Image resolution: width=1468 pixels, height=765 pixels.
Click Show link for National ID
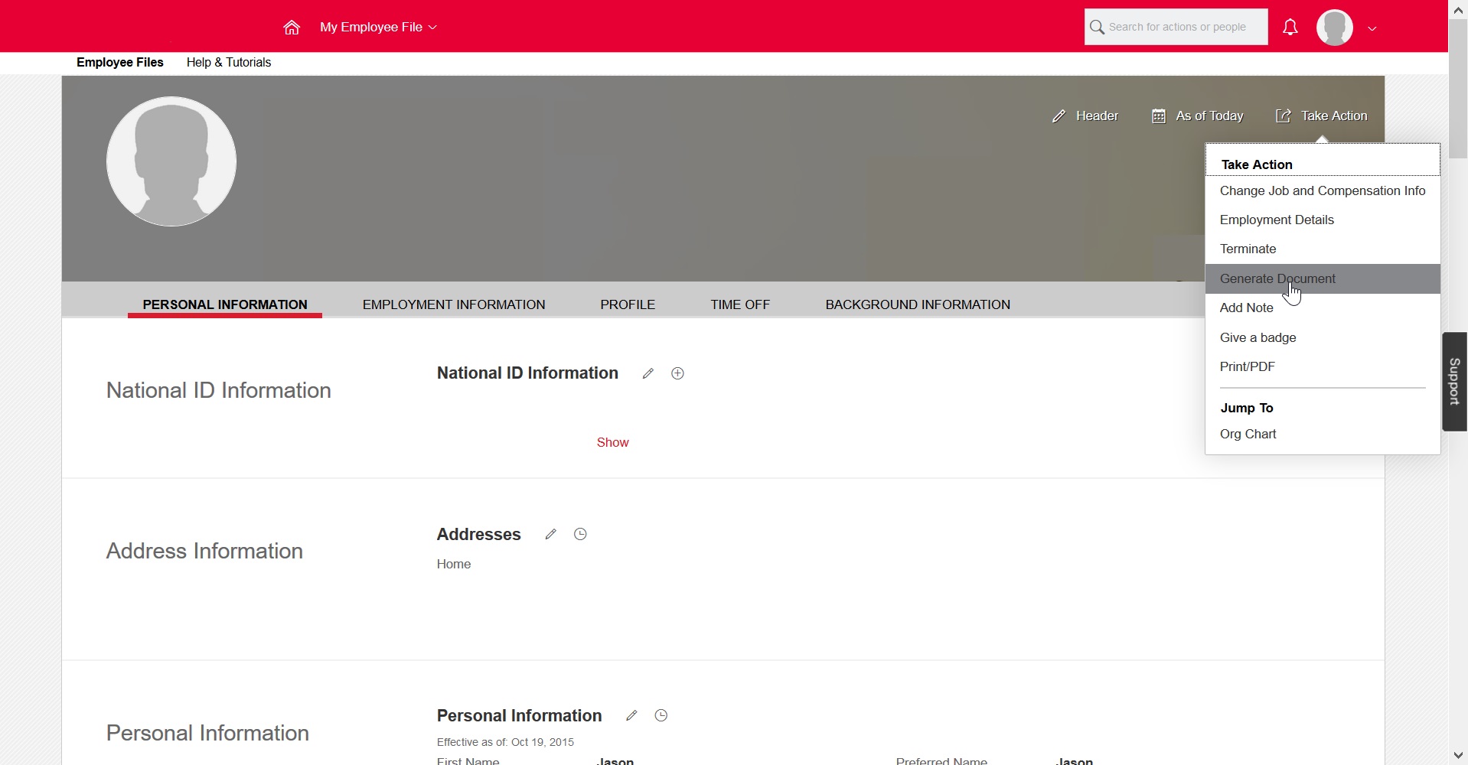613,443
